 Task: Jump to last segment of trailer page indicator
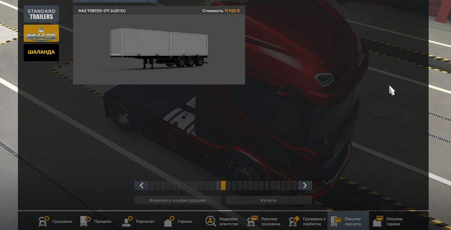295,186
